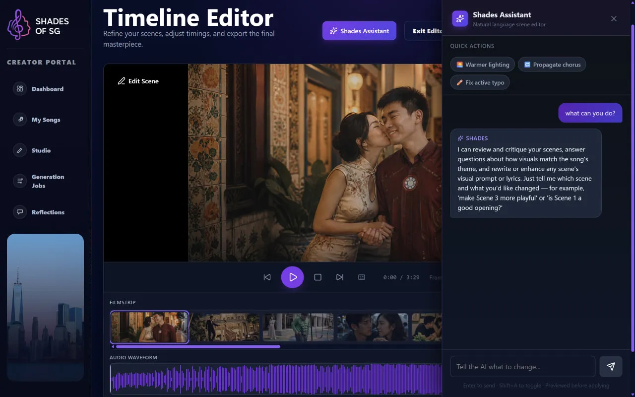
Task: Close the Shades Assistant panel
Action: [x=614, y=18]
